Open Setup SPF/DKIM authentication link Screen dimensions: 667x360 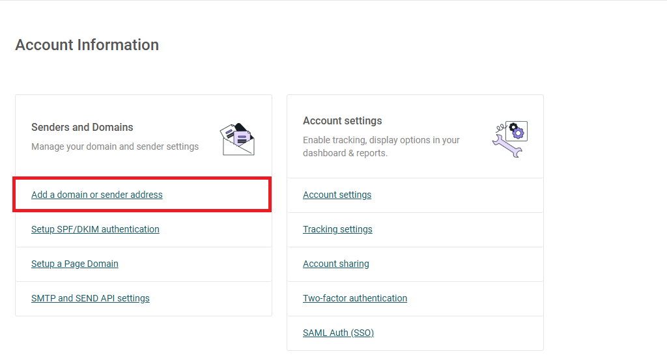95,229
